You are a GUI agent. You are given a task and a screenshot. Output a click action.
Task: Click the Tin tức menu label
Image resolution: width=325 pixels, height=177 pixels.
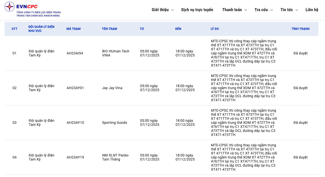287,10
